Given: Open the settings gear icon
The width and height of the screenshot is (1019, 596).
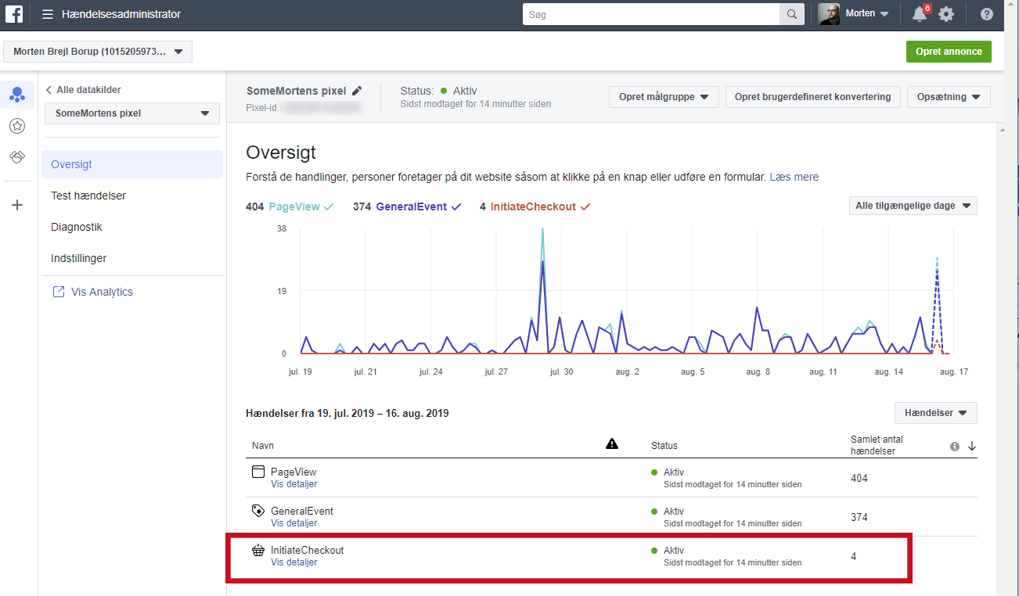Looking at the screenshot, I should pos(946,14).
